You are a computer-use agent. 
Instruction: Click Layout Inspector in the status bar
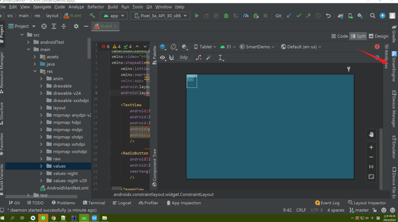367,203
